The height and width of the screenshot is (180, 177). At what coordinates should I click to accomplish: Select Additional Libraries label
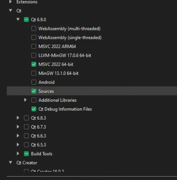coord(58,100)
